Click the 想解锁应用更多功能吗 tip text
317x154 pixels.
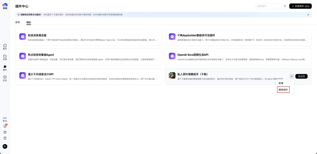coord(31,15)
